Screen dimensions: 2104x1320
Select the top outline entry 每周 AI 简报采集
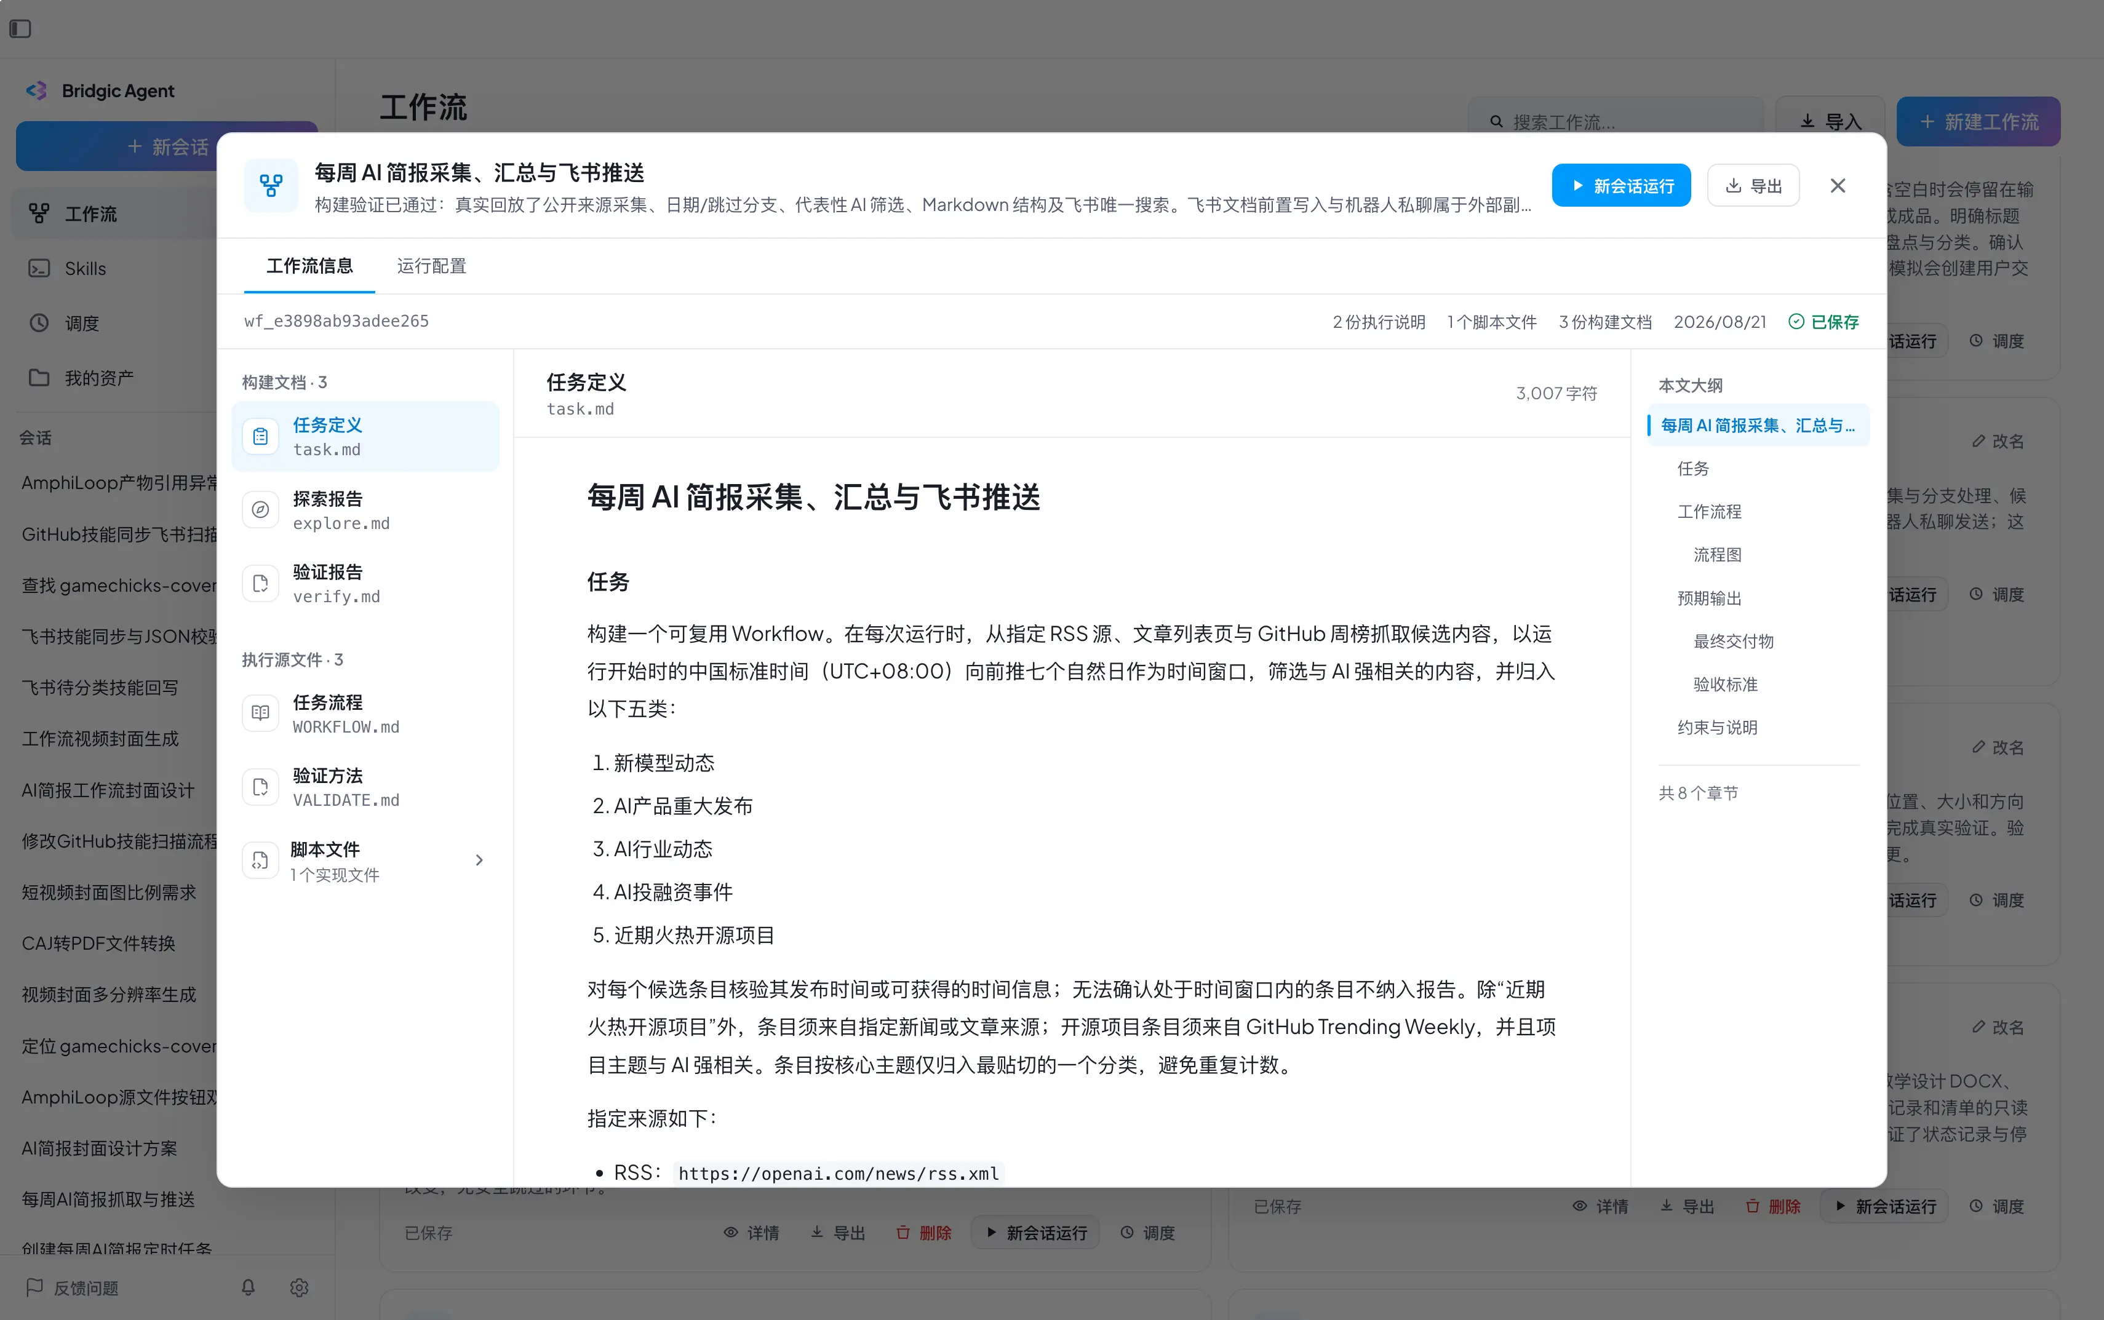[x=1758, y=425]
